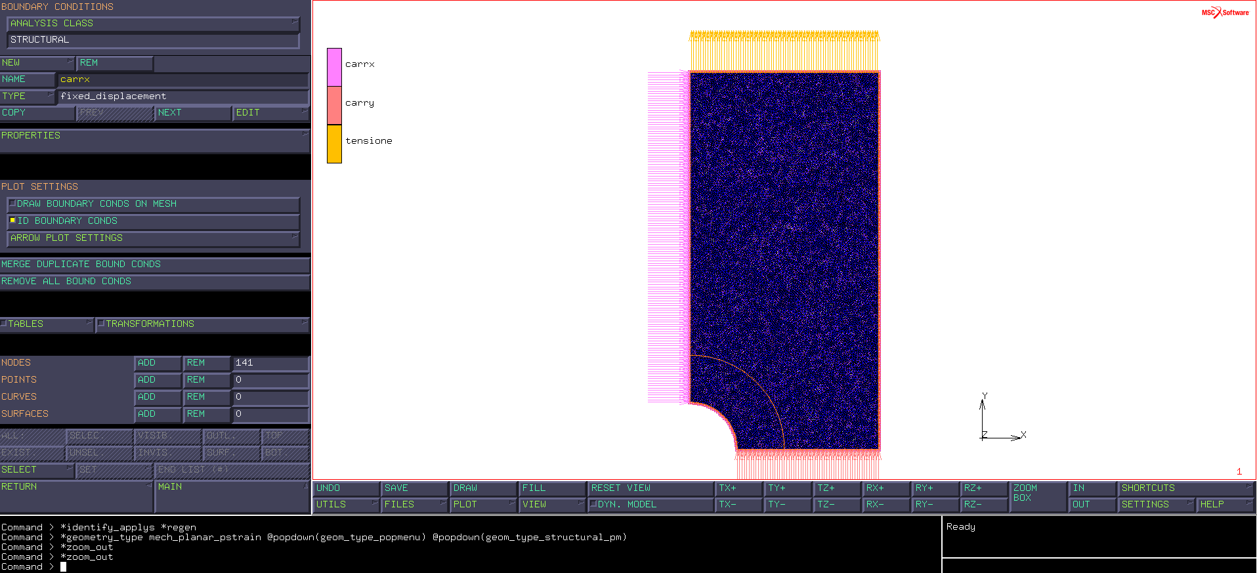
Task: Click zoom OUT button
Action: [1093, 505]
